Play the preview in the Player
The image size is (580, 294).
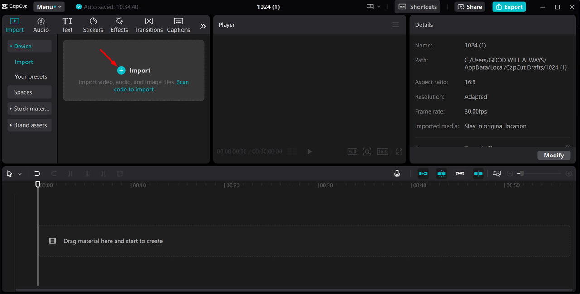tap(309, 152)
